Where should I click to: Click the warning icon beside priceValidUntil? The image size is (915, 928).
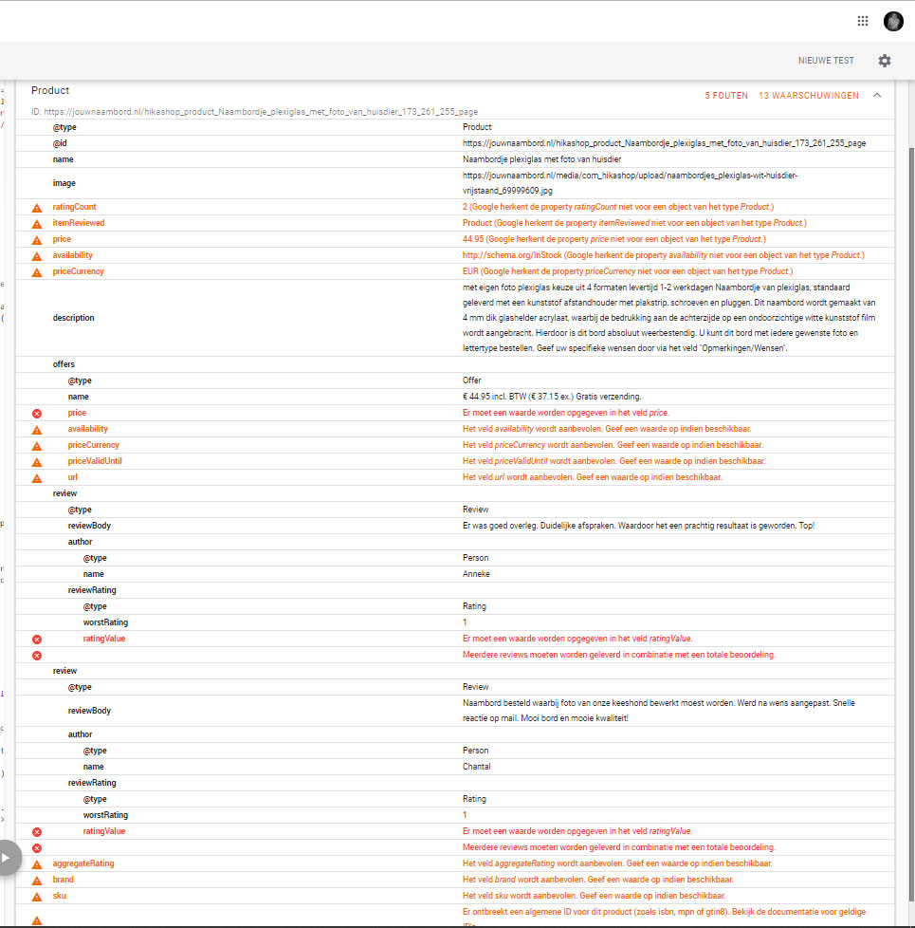[37, 462]
